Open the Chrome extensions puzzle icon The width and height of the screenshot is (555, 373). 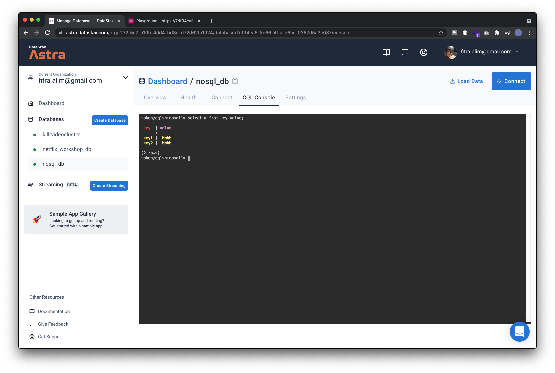[497, 33]
